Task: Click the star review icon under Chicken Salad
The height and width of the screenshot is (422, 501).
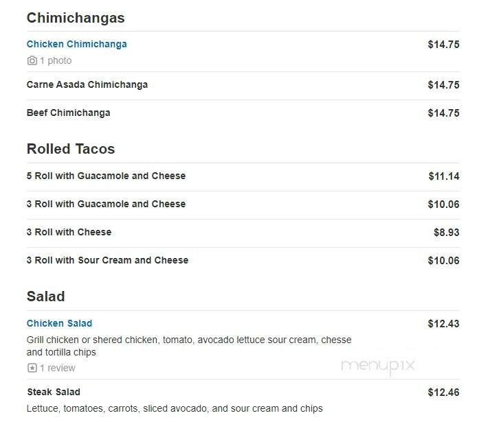Action: pyautogui.click(x=32, y=368)
